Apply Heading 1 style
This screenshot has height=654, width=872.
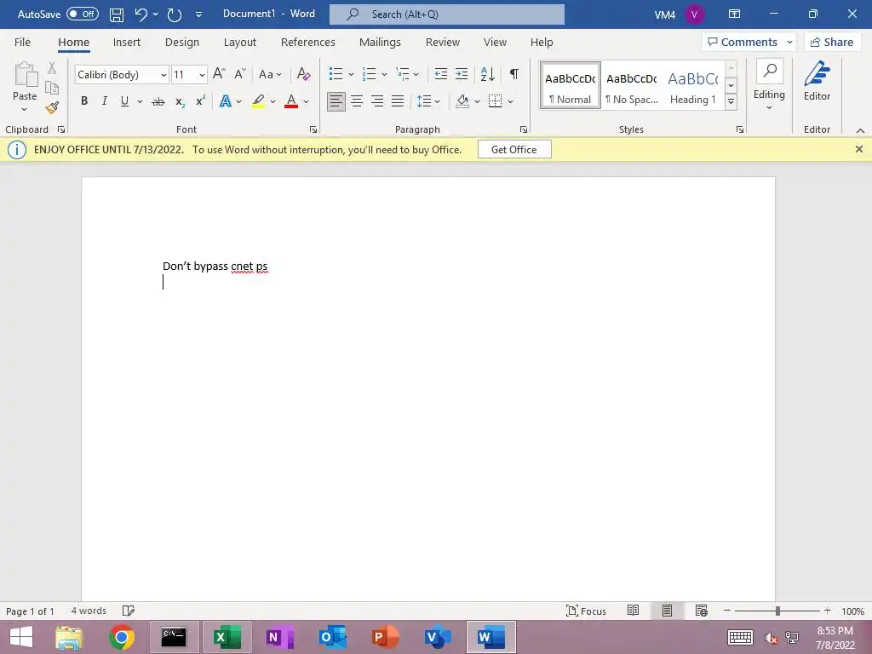693,86
